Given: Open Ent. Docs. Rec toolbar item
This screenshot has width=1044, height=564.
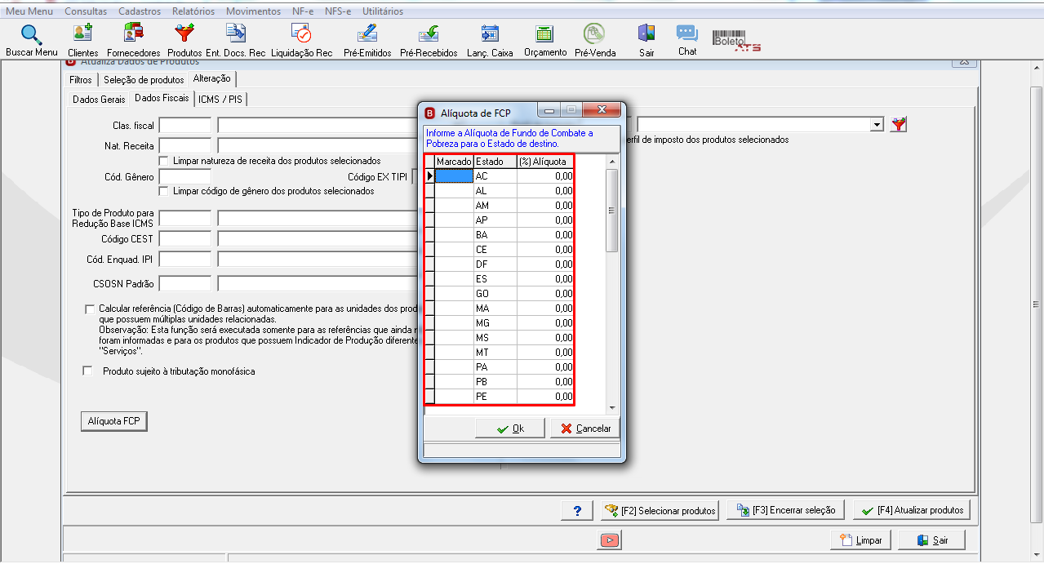Looking at the screenshot, I should coord(235,40).
